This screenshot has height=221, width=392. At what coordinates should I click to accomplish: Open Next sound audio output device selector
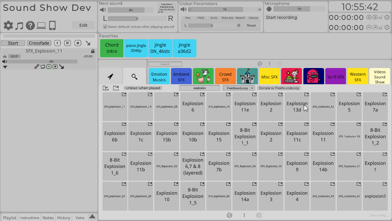click(x=167, y=8)
